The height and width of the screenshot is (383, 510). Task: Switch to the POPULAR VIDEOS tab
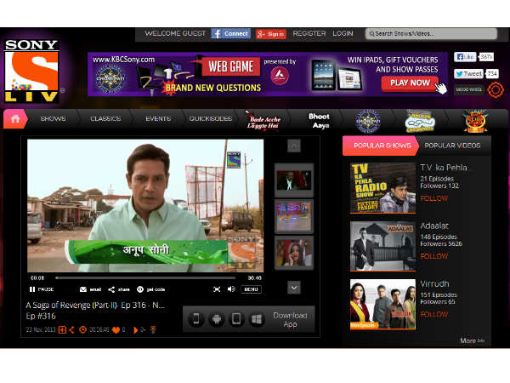452,146
